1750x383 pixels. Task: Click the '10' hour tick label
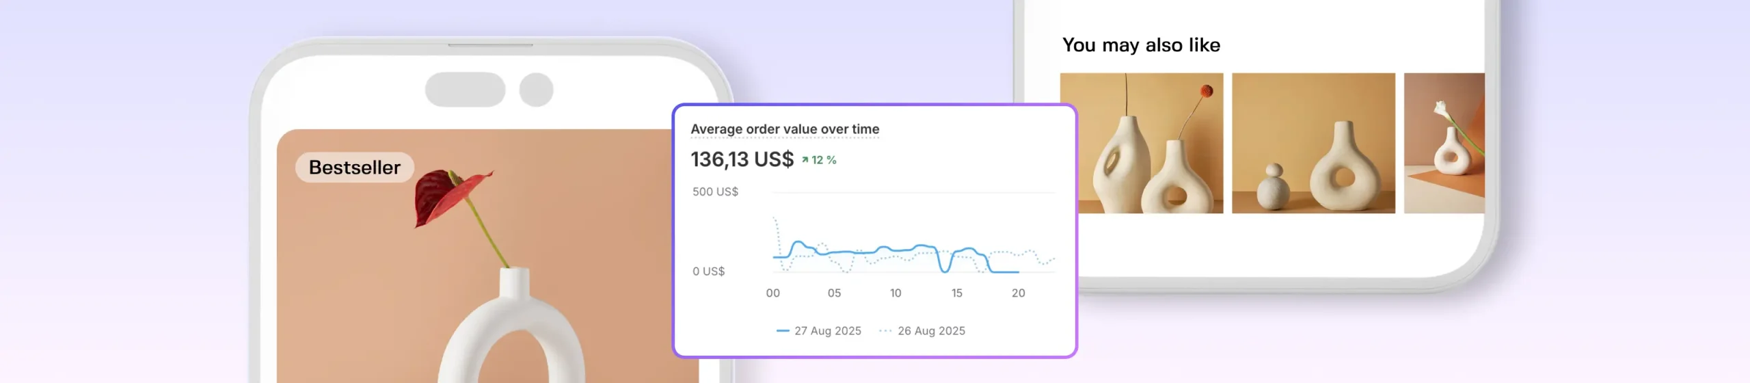[x=896, y=293]
